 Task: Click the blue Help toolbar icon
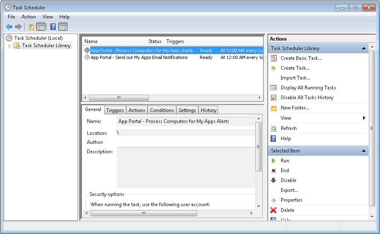(x=53, y=27)
